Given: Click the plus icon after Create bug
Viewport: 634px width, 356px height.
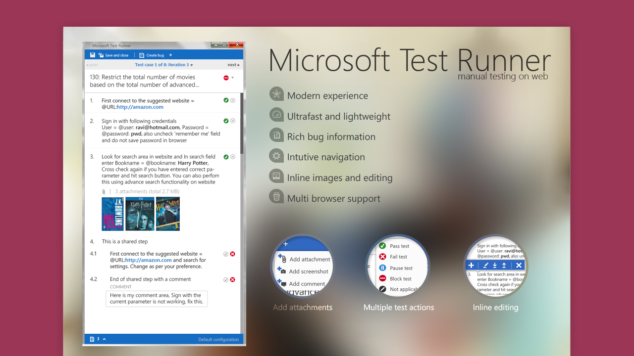Looking at the screenshot, I should tap(171, 55).
